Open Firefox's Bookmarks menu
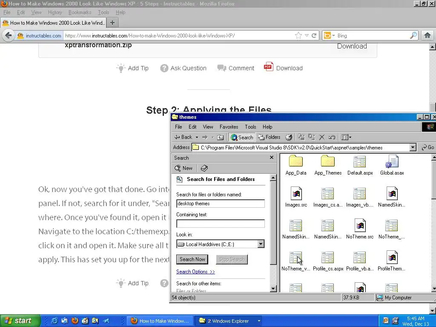 (x=80, y=12)
